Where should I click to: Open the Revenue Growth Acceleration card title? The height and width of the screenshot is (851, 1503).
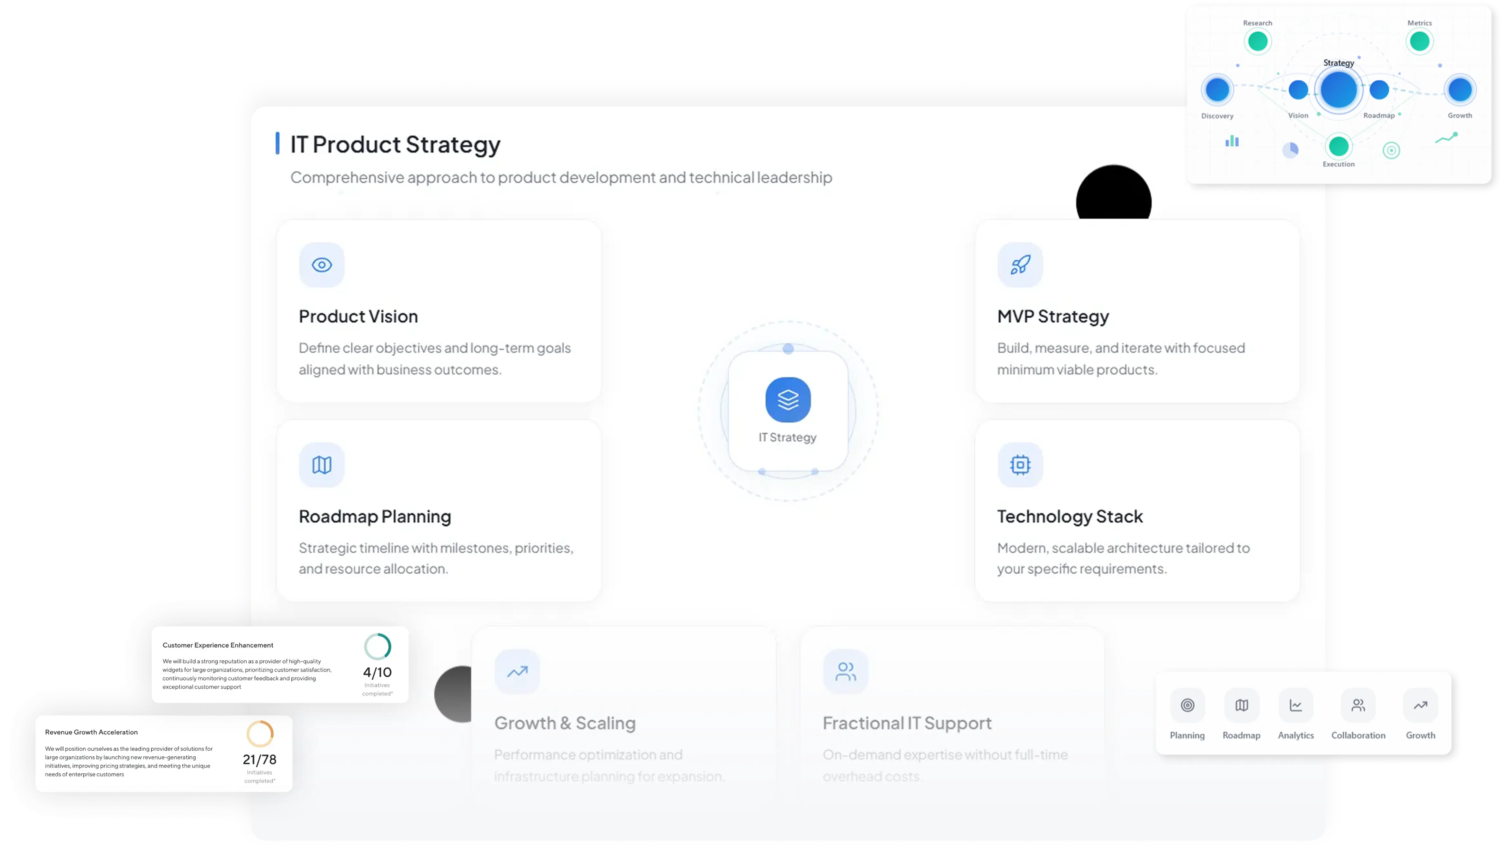(x=91, y=732)
